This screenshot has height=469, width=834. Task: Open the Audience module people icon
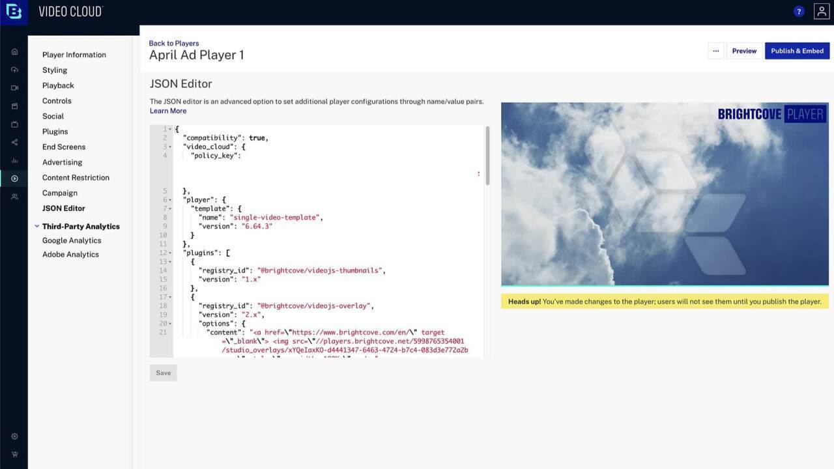coord(14,197)
